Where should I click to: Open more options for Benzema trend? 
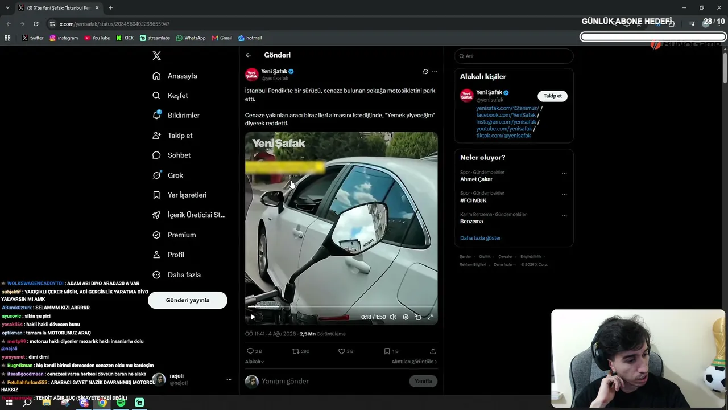pyautogui.click(x=564, y=215)
